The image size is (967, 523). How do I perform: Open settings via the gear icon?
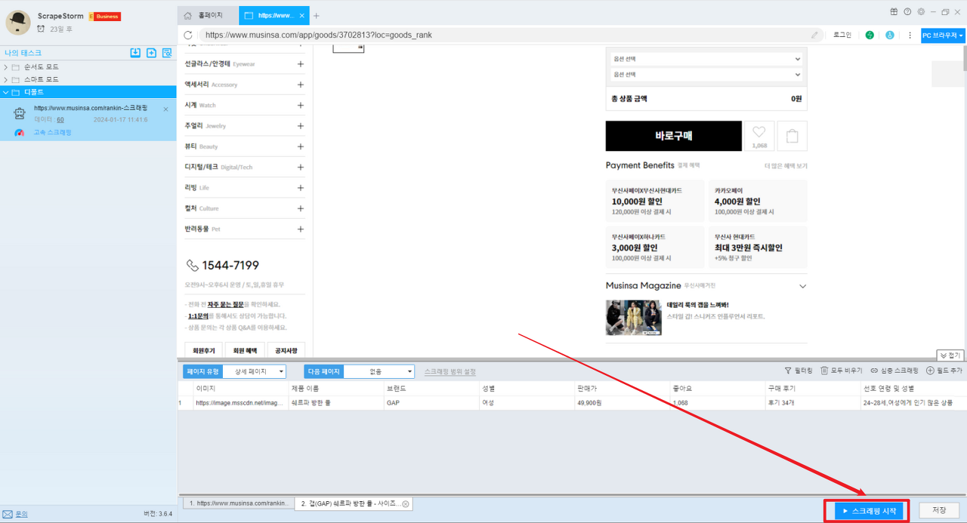(x=921, y=11)
